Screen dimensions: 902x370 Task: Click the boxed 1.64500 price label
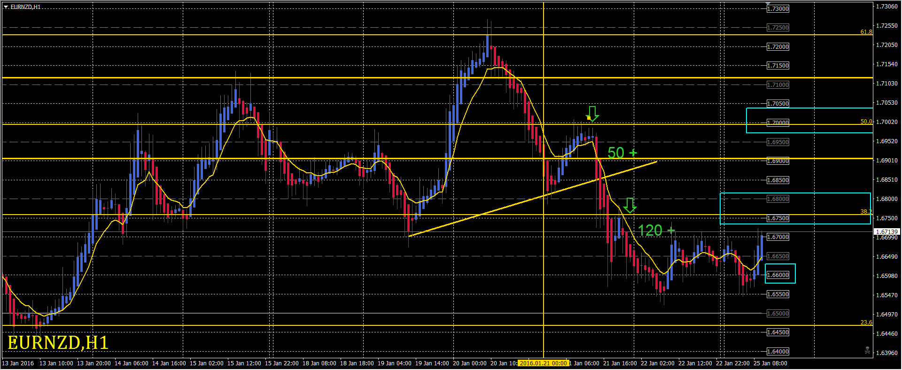pos(778,332)
